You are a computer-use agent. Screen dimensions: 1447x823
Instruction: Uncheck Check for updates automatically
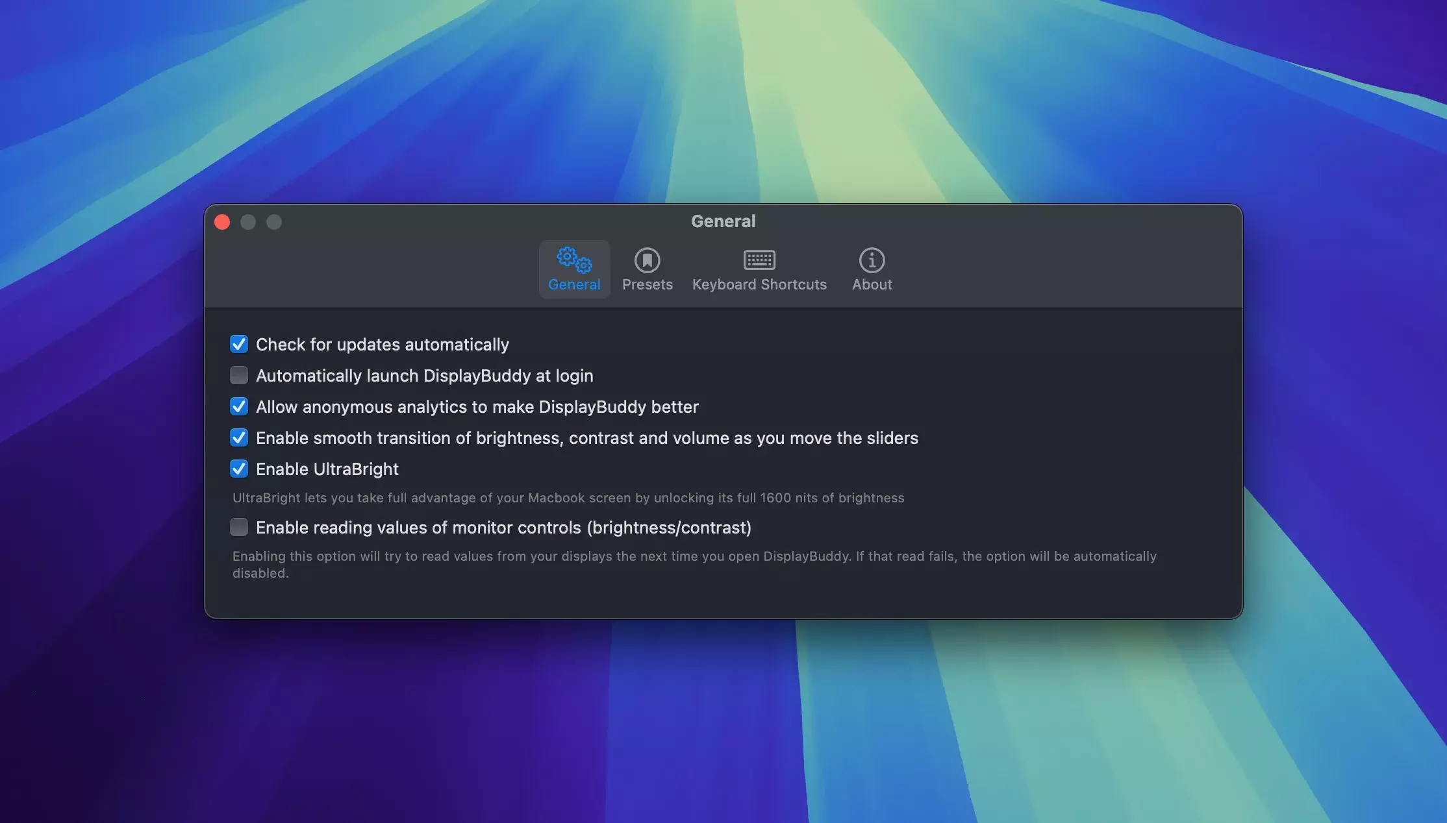[x=239, y=344]
